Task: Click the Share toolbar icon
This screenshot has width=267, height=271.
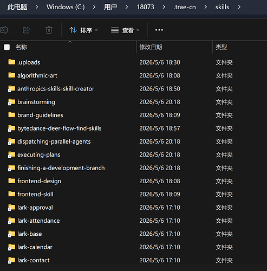Action: (x=27, y=30)
